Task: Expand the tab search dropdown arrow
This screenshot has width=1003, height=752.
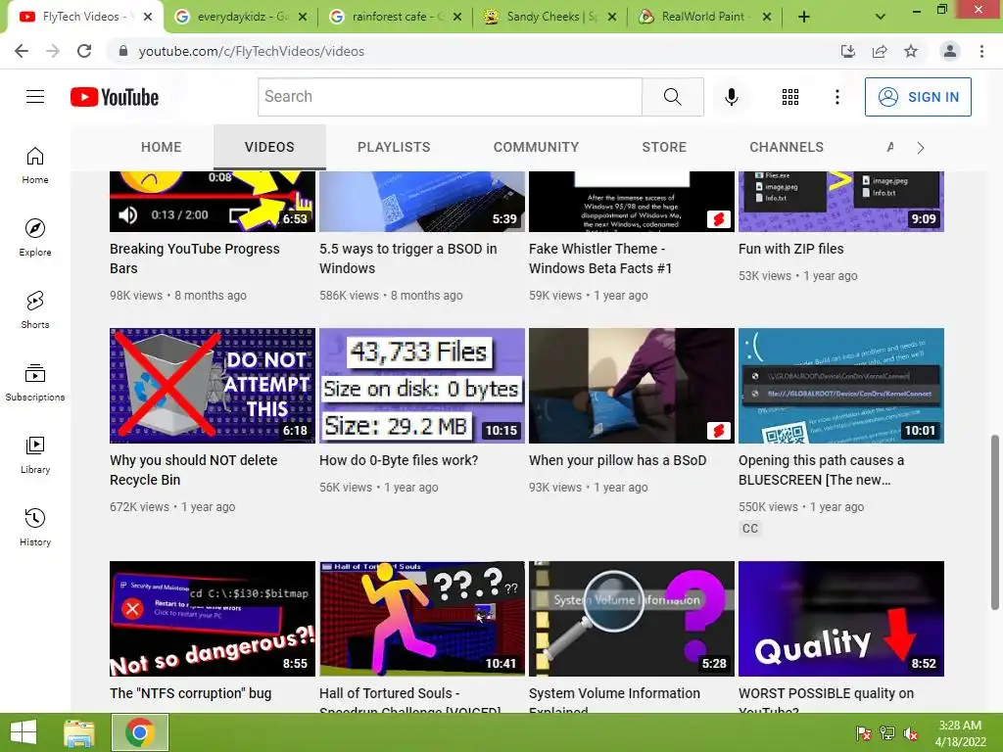Action: point(881,18)
